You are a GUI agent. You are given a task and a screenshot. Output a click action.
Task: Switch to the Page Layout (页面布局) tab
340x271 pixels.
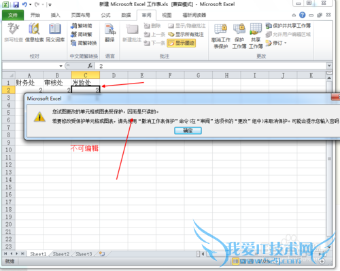pyautogui.click(x=80, y=15)
